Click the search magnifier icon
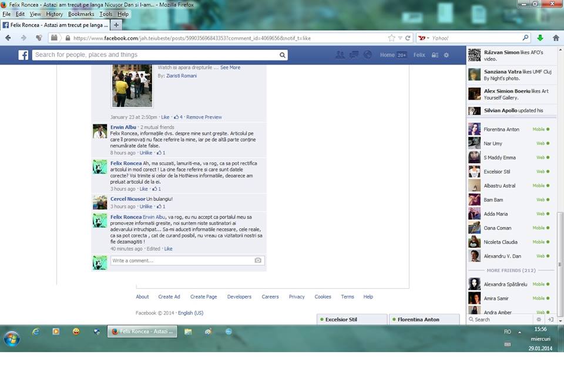564x375 pixels. pos(283,55)
